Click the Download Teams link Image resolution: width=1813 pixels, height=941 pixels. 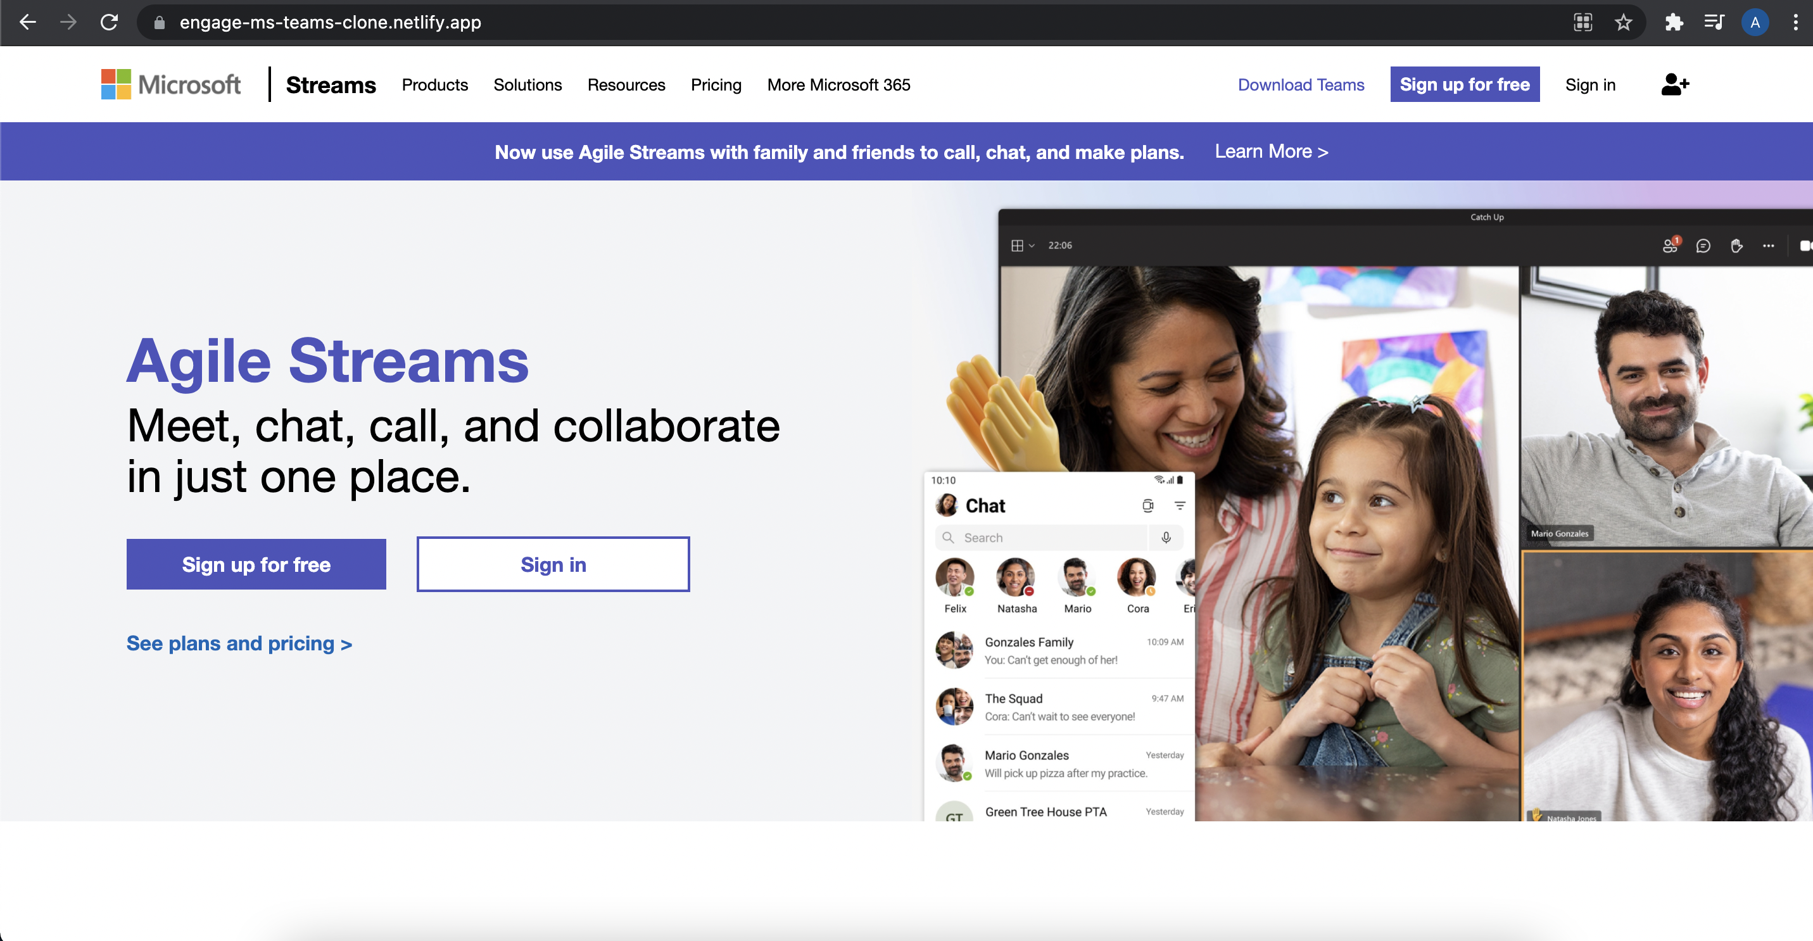click(x=1301, y=84)
